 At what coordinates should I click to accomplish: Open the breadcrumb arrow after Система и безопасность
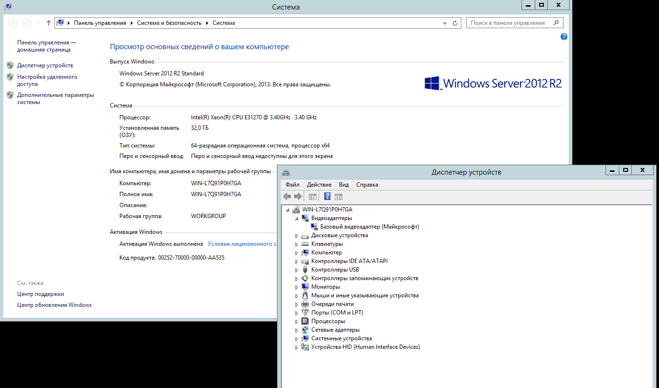(x=207, y=23)
